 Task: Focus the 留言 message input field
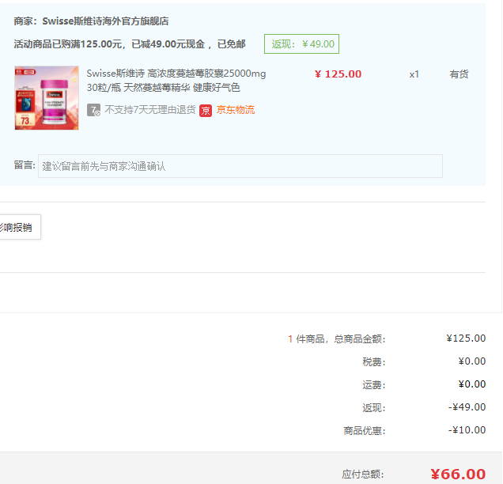[240, 166]
